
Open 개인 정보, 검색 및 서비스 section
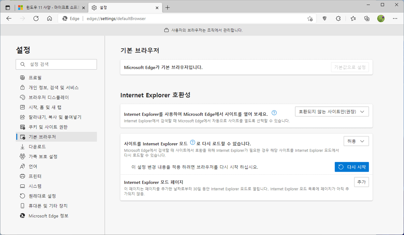(x=56, y=87)
